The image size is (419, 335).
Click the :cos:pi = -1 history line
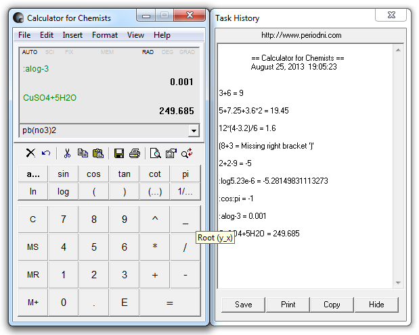click(236, 199)
